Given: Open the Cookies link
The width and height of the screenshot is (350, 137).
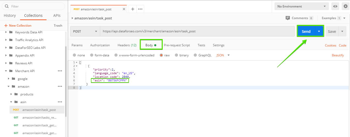Looking at the screenshot, I should [331, 45].
